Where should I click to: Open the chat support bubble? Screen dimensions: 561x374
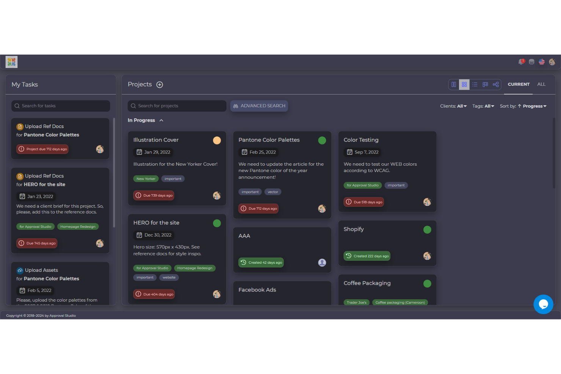[x=543, y=304]
